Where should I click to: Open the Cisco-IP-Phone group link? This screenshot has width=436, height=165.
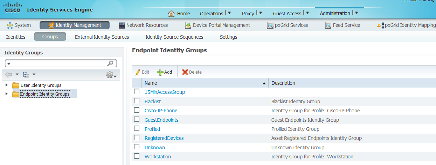[x=161, y=110]
